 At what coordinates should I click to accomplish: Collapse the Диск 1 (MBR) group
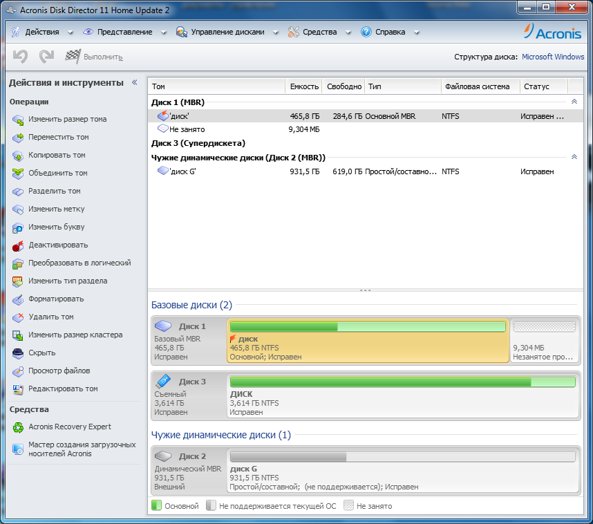pos(574,102)
